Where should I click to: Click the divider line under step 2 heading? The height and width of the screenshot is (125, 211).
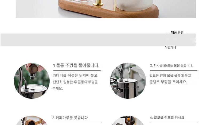[x=174, y=70]
